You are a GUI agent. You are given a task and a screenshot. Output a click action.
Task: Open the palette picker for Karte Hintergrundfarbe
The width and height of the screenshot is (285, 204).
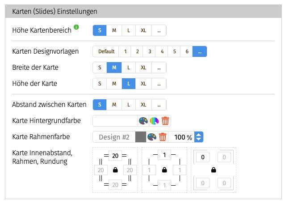coord(143,121)
